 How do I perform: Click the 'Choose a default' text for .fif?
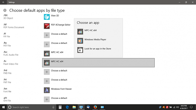59,34
